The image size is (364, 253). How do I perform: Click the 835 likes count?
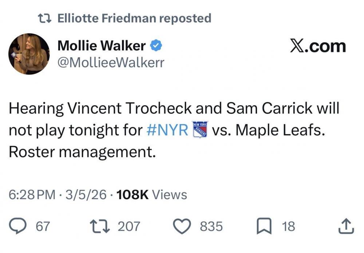pos(211,226)
